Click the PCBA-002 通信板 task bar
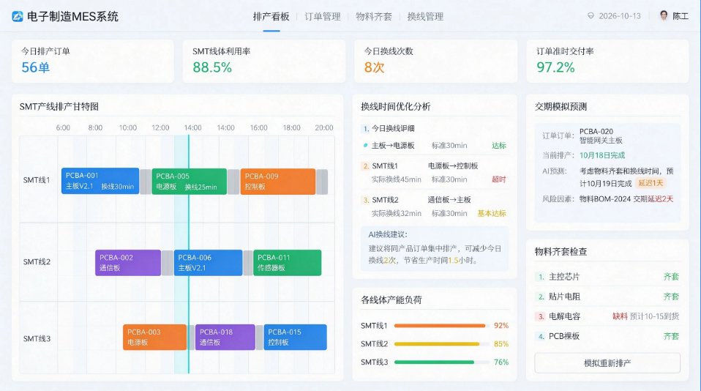The width and height of the screenshot is (701, 391). [x=128, y=263]
